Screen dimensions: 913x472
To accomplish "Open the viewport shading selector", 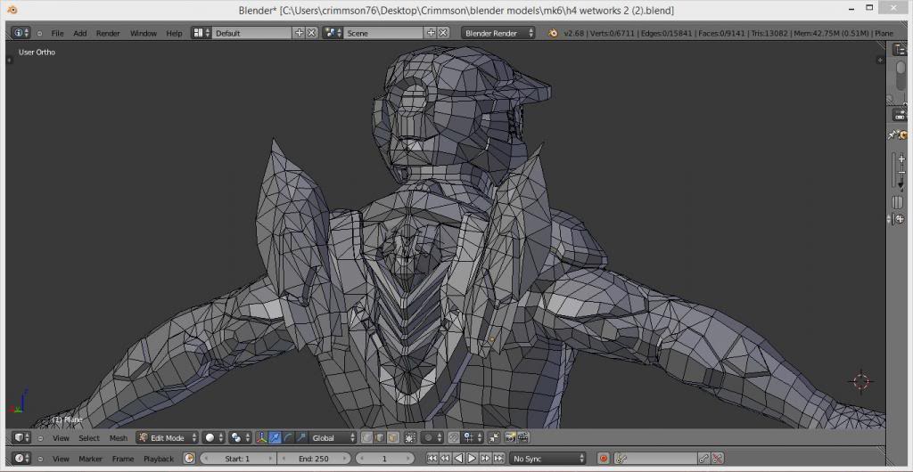I will point(213,437).
